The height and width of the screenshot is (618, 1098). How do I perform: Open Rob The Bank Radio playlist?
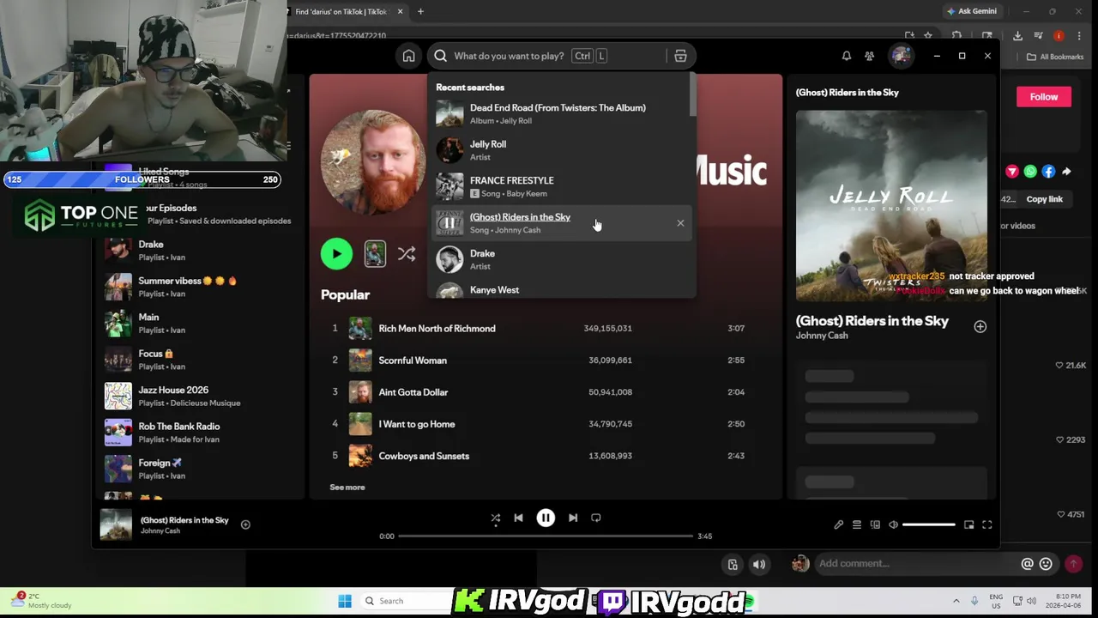[x=200, y=433]
